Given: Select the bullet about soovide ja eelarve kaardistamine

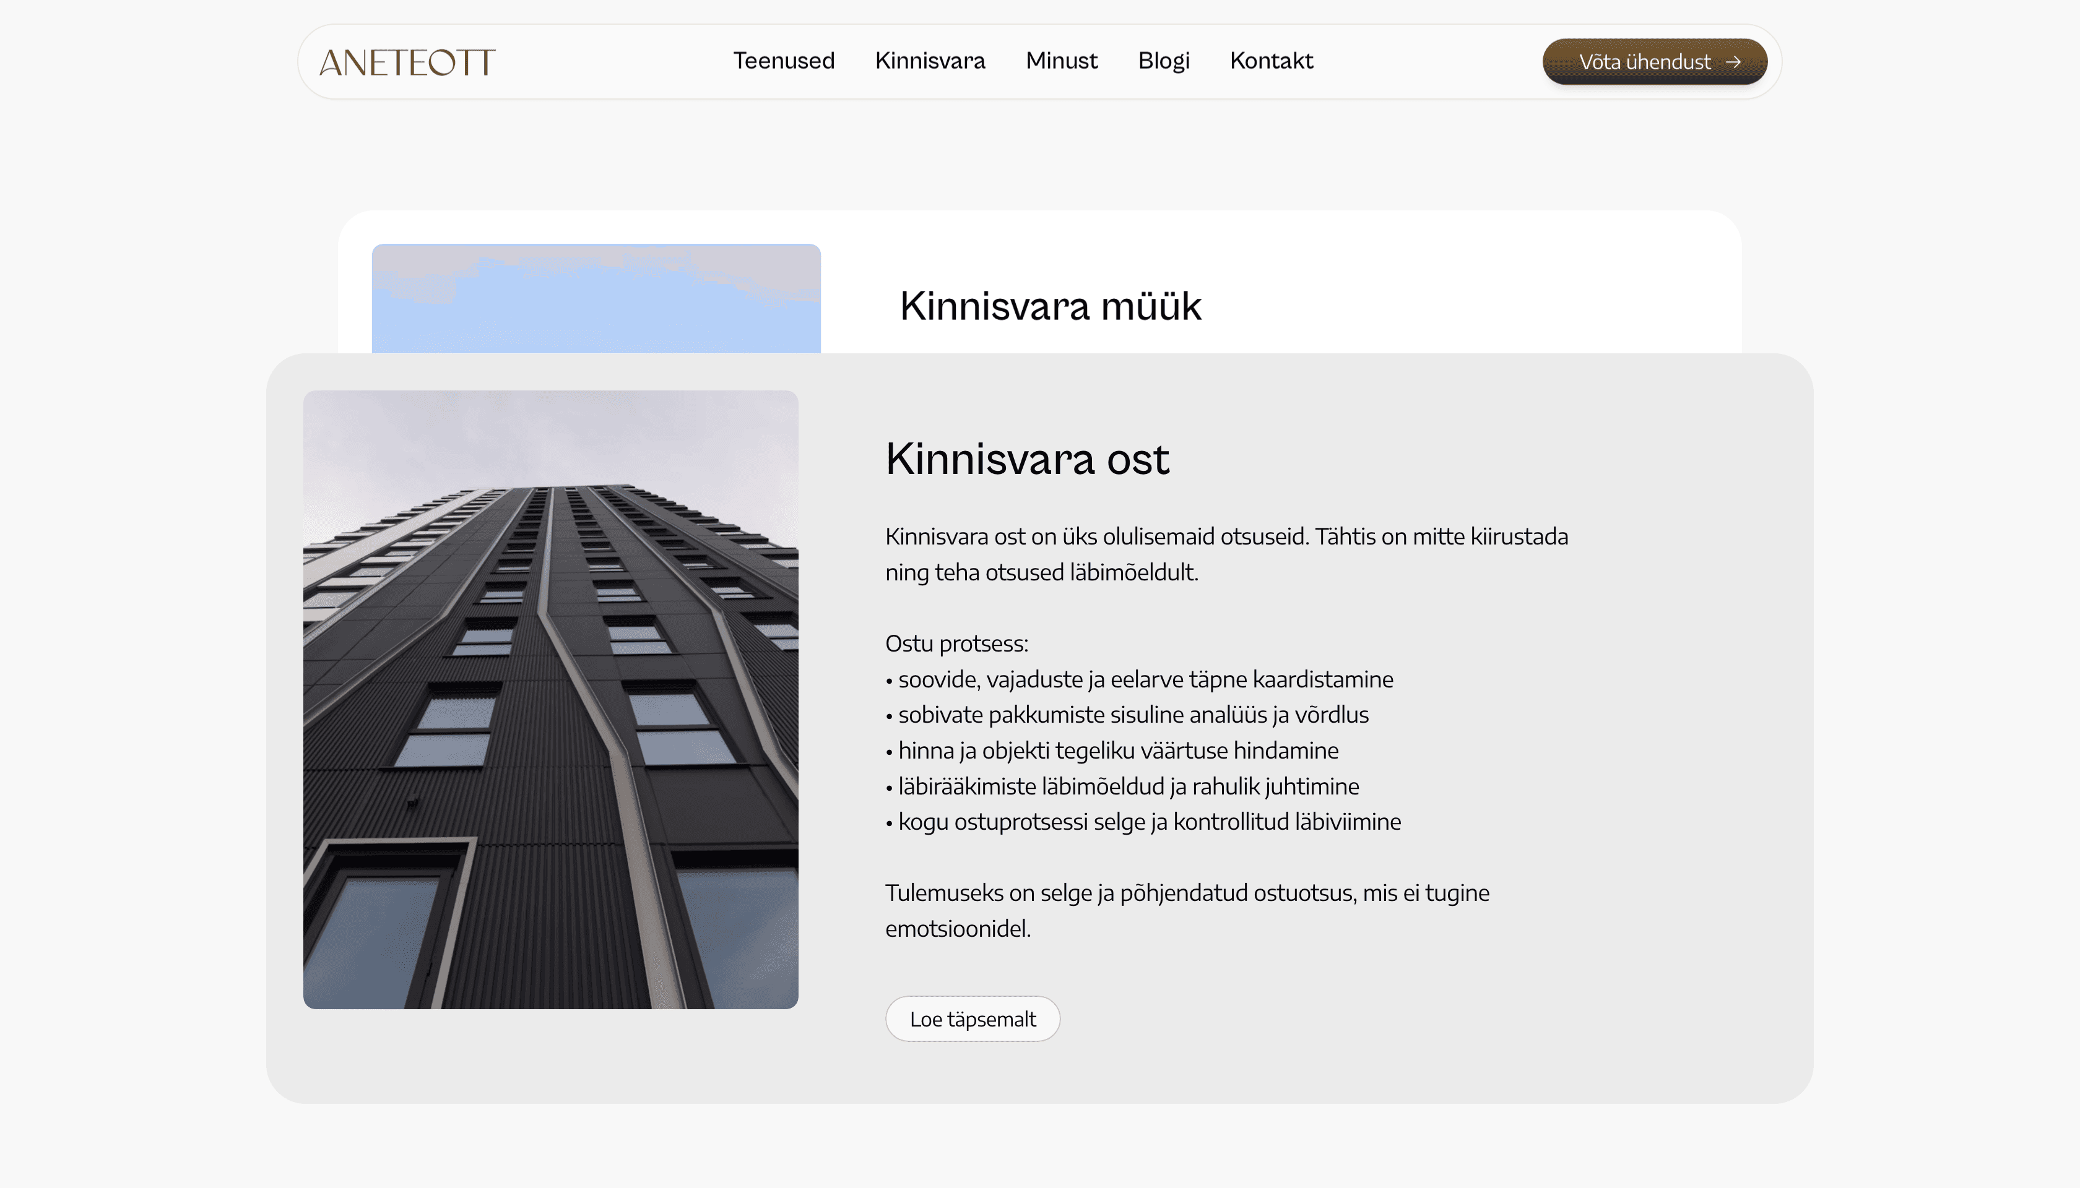Looking at the screenshot, I should coord(1140,679).
